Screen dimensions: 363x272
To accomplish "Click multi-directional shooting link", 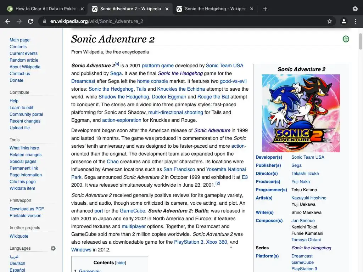I will pos(175,112).
